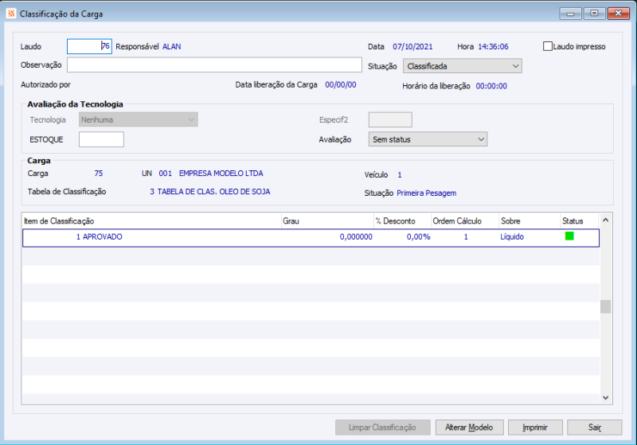Click the app icon in the title bar
The width and height of the screenshot is (637, 445).
[x=11, y=14]
